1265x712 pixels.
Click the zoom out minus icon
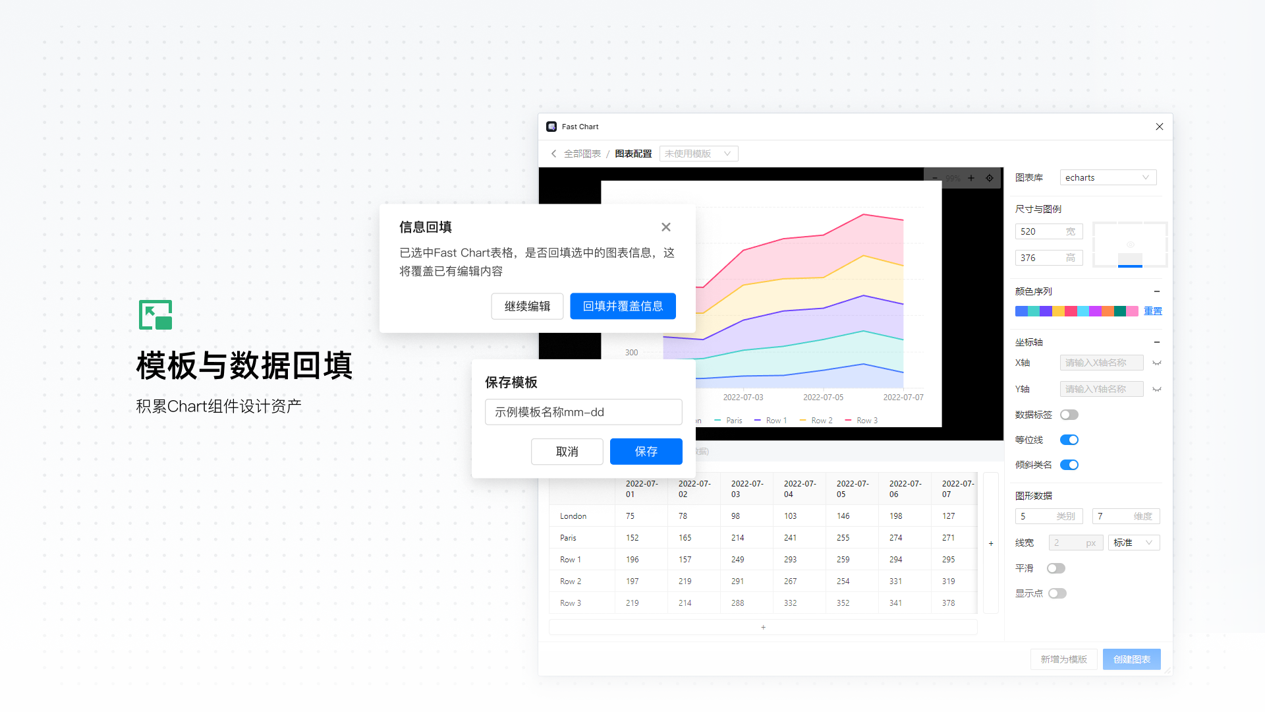point(935,177)
